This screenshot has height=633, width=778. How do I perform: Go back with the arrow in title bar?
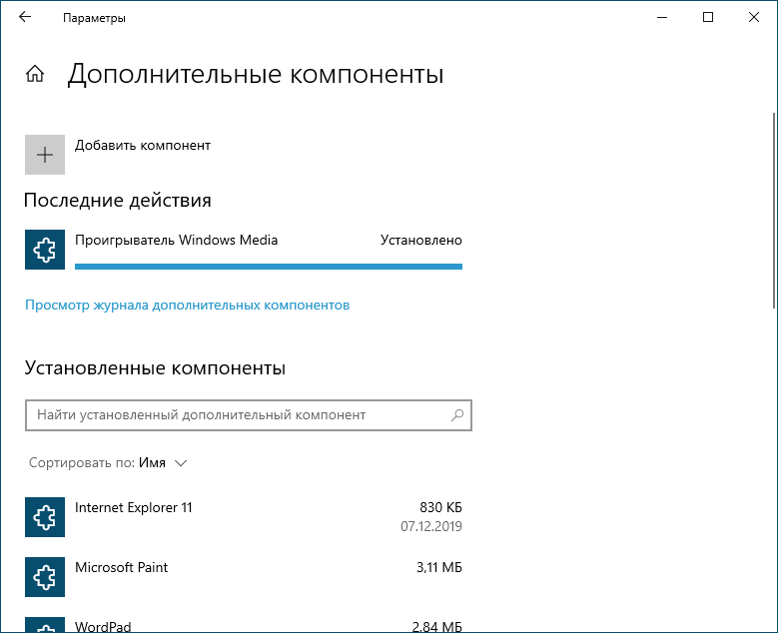tap(25, 17)
